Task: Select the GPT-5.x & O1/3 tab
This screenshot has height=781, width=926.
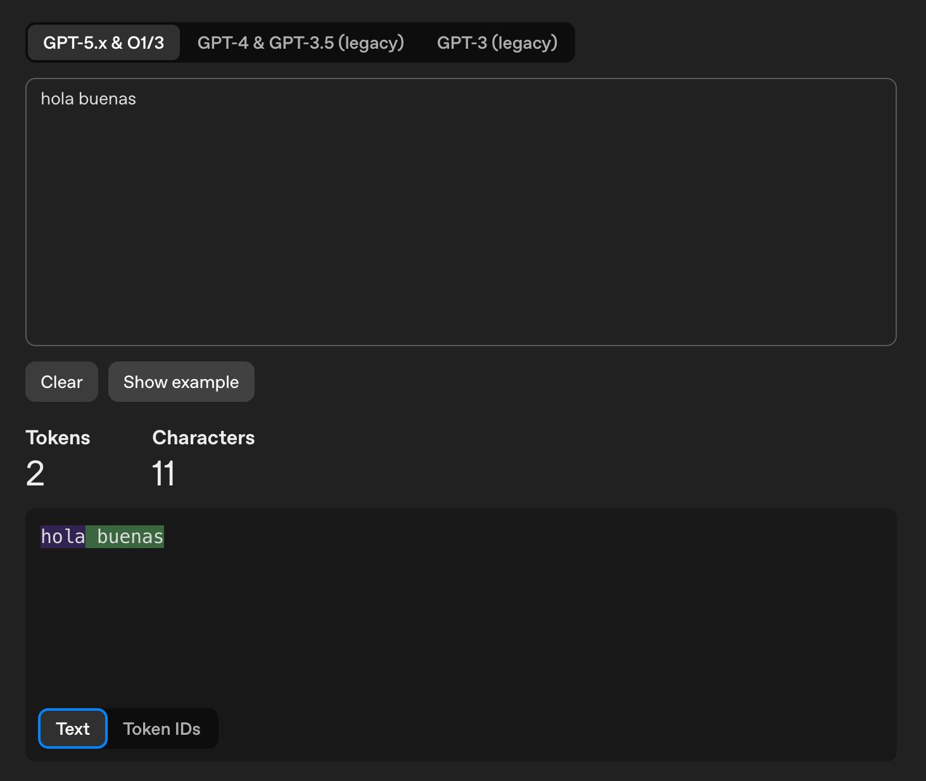Action: click(x=104, y=43)
